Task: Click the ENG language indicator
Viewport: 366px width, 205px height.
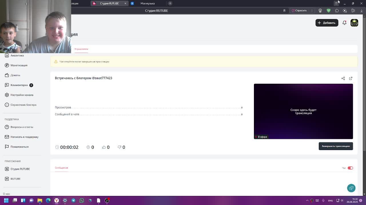Action: 330,200
